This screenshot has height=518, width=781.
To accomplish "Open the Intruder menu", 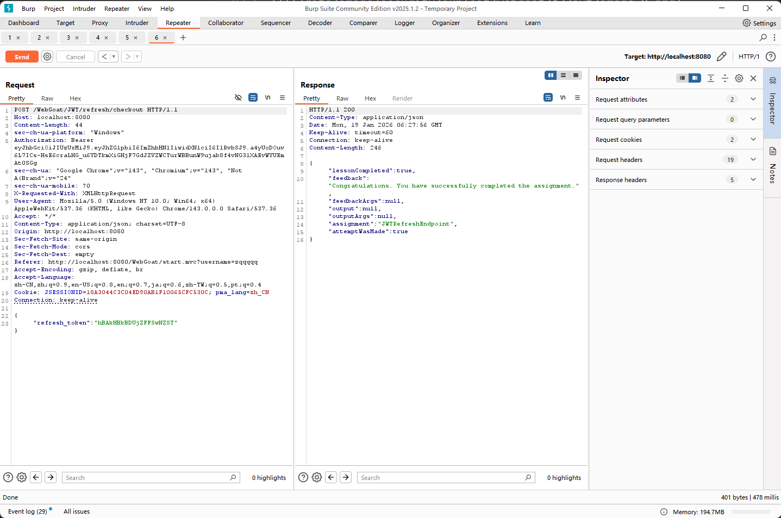I will (x=84, y=9).
